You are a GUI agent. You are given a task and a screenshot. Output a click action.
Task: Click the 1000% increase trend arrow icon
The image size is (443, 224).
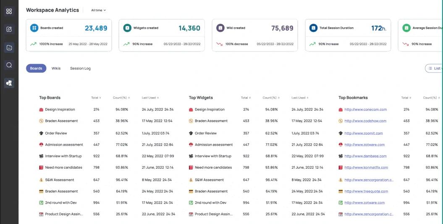point(33,44)
